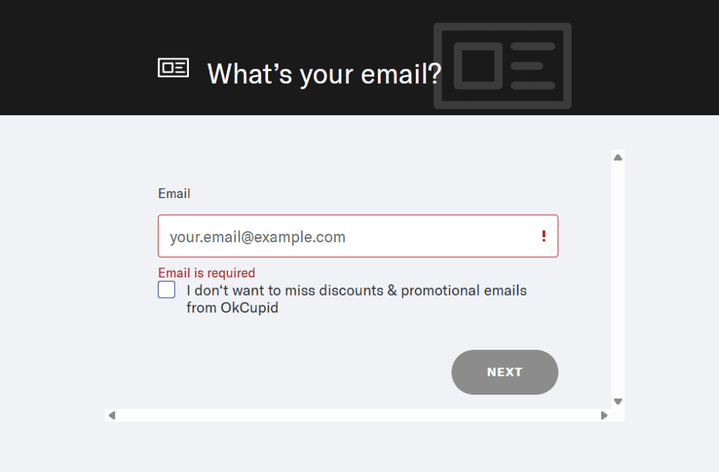Click the horizontal scrollbar right arrow
This screenshot has height=472, width=719.
[x=604, y=415]
